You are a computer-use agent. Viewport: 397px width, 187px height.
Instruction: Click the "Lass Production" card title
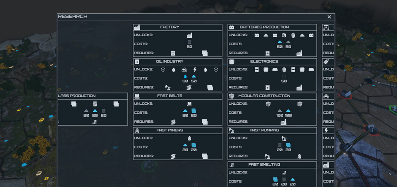(x=77, y=96)
